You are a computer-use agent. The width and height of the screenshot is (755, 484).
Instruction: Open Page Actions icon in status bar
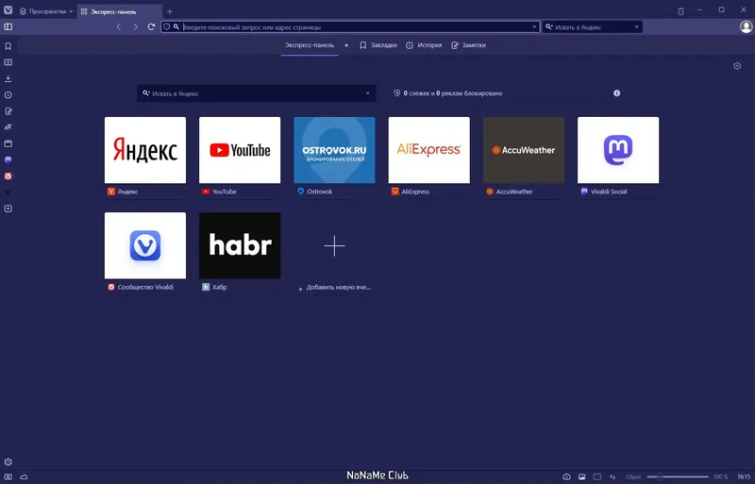(612, 476)
